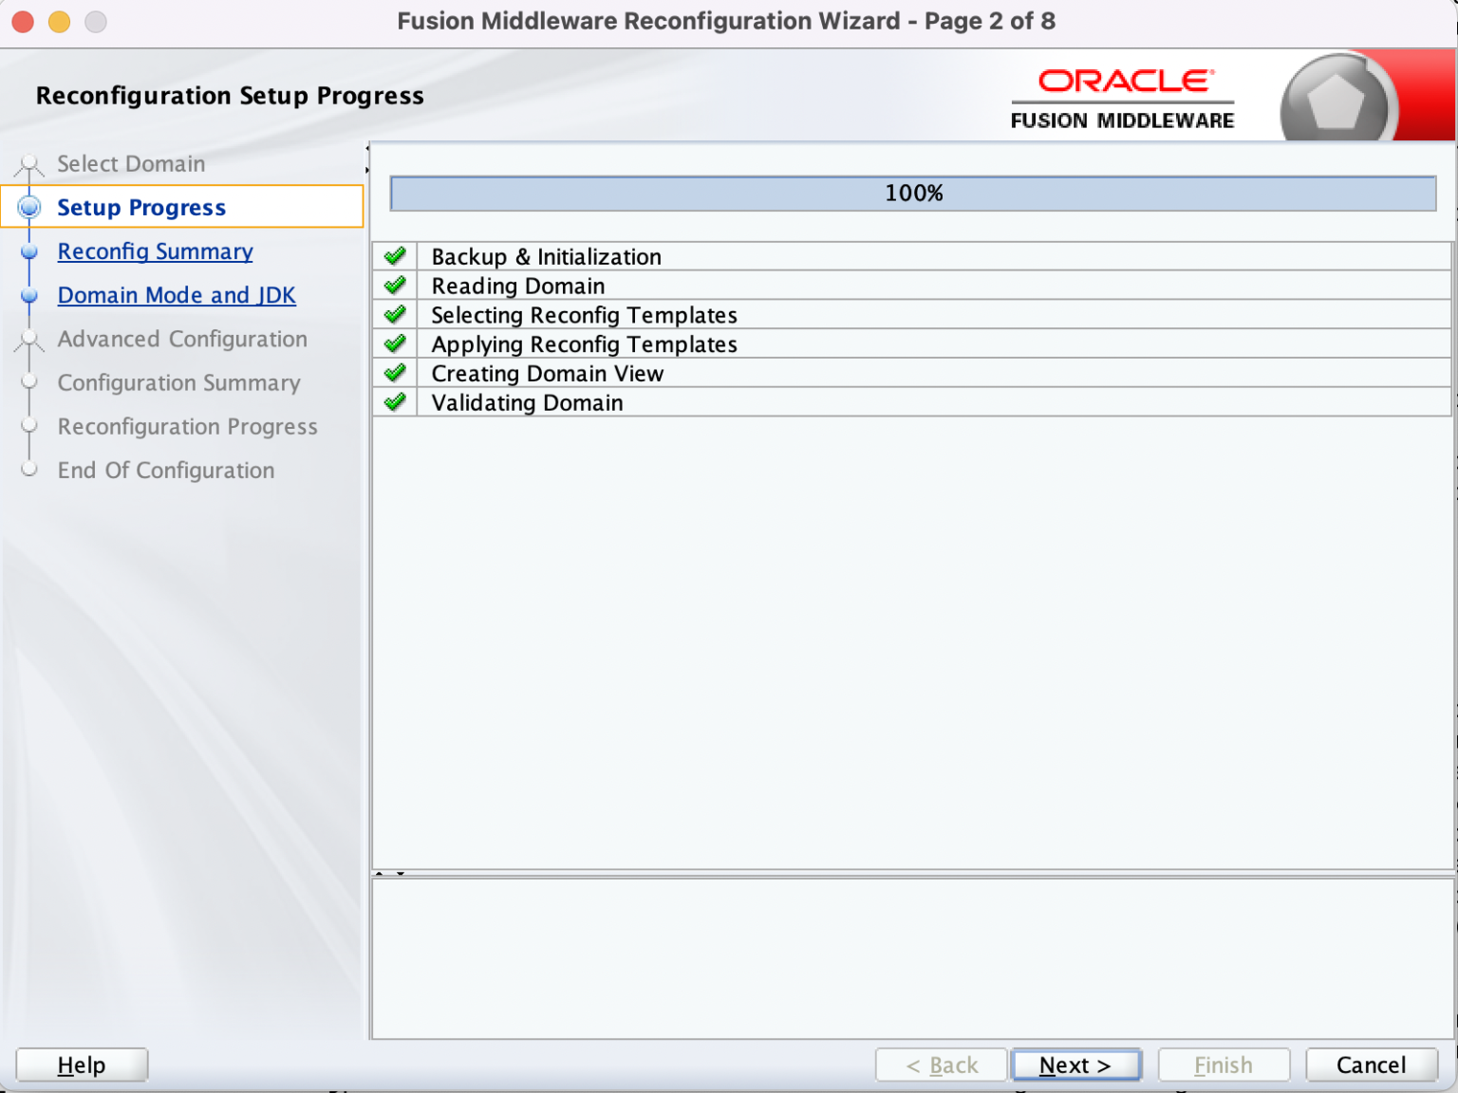Open the Domain Mode and JDK link
This screenshot has width=1458, height=1093.
(177, 295)
